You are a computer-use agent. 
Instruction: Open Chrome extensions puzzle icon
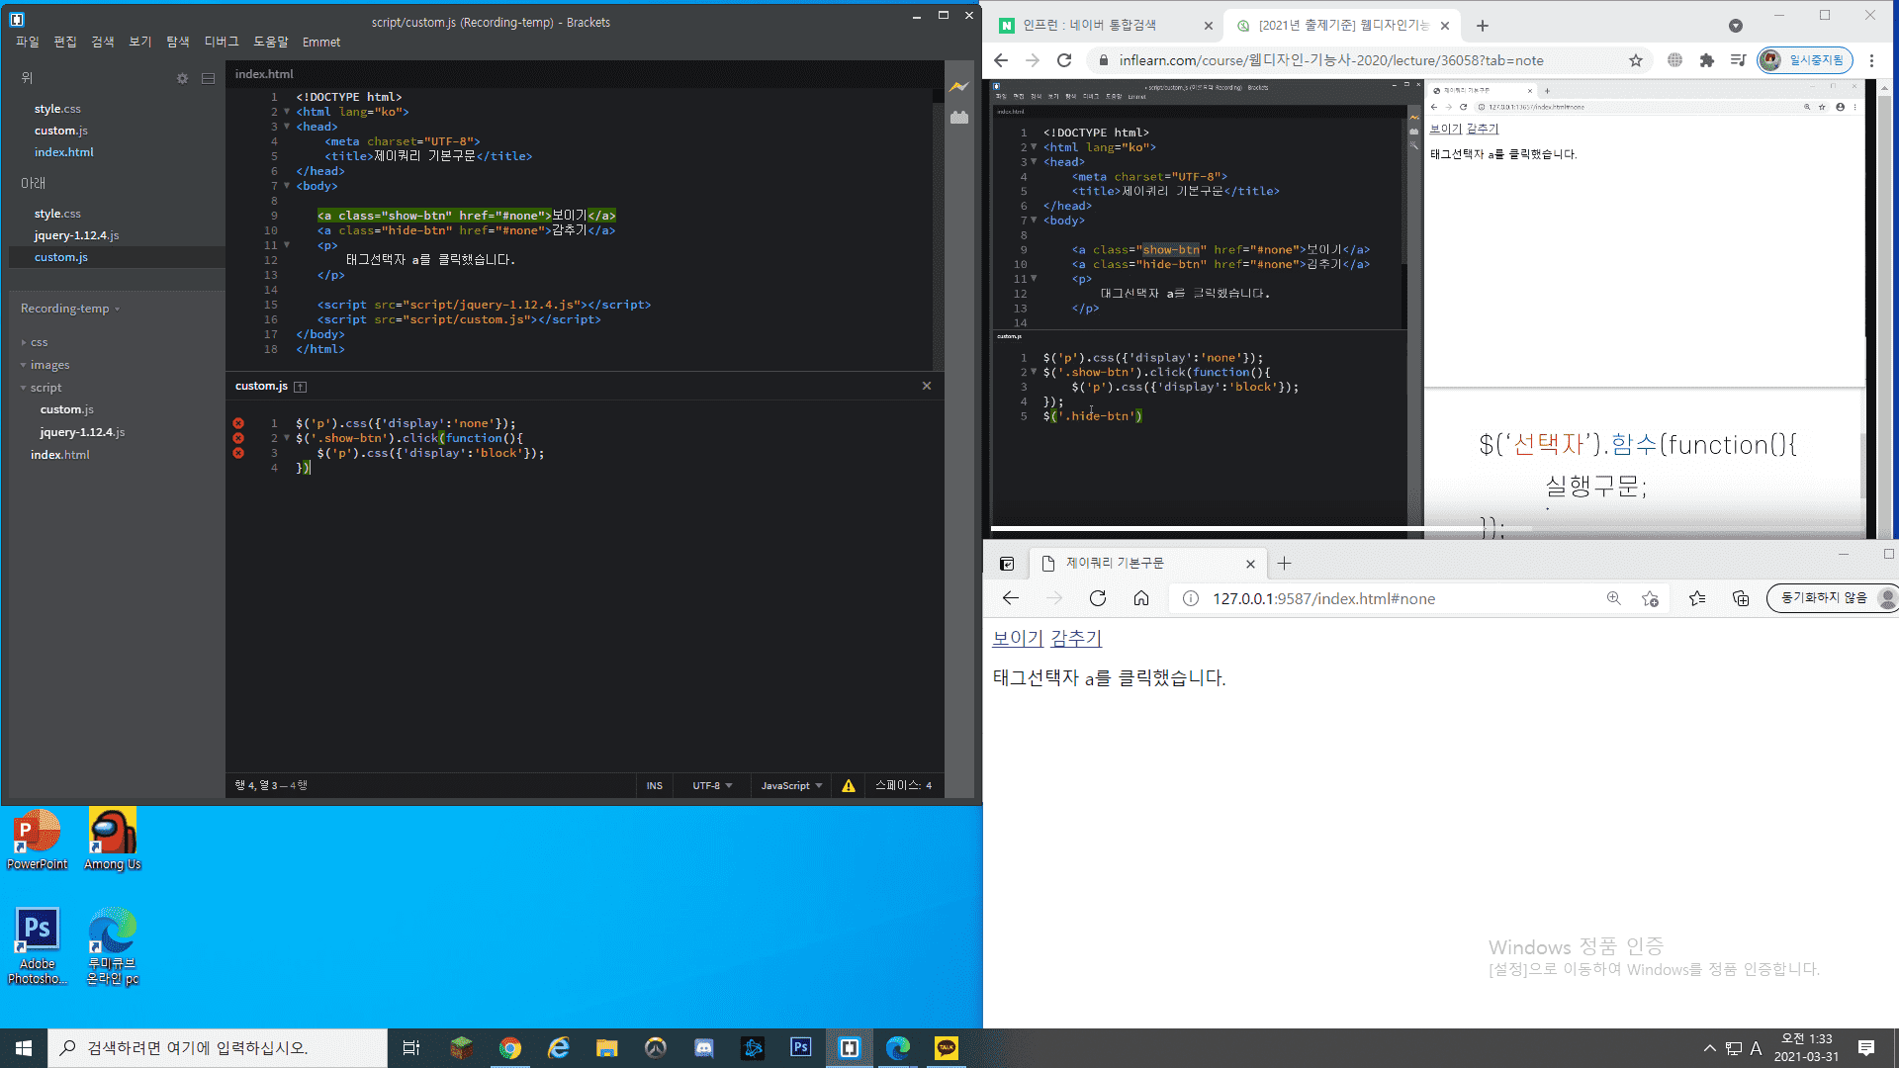coord(1706,60)
